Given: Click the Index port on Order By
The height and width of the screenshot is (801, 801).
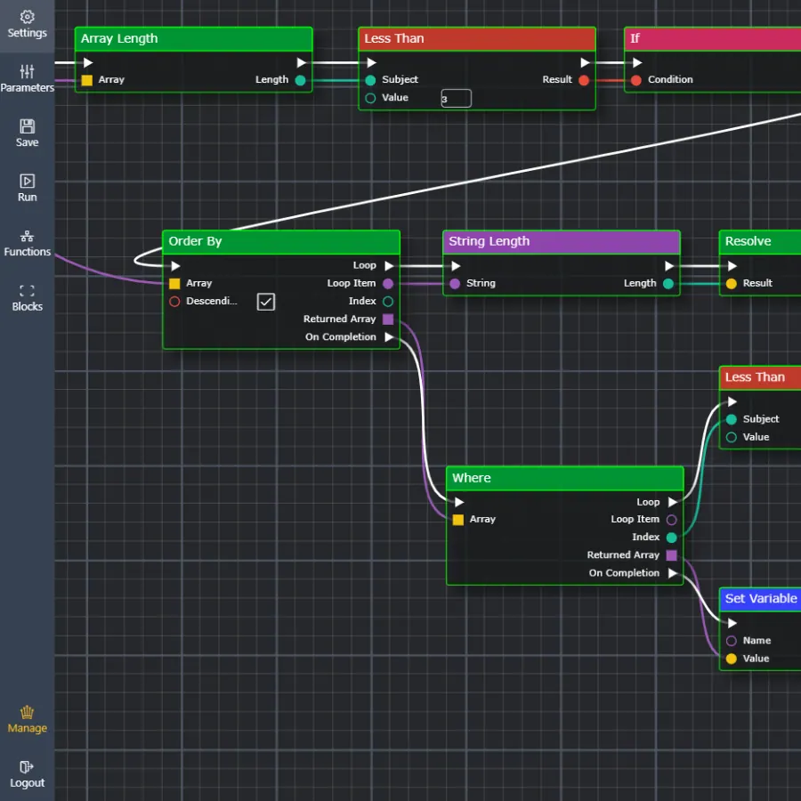Looking at the screenshot, I should pos(388,302).
